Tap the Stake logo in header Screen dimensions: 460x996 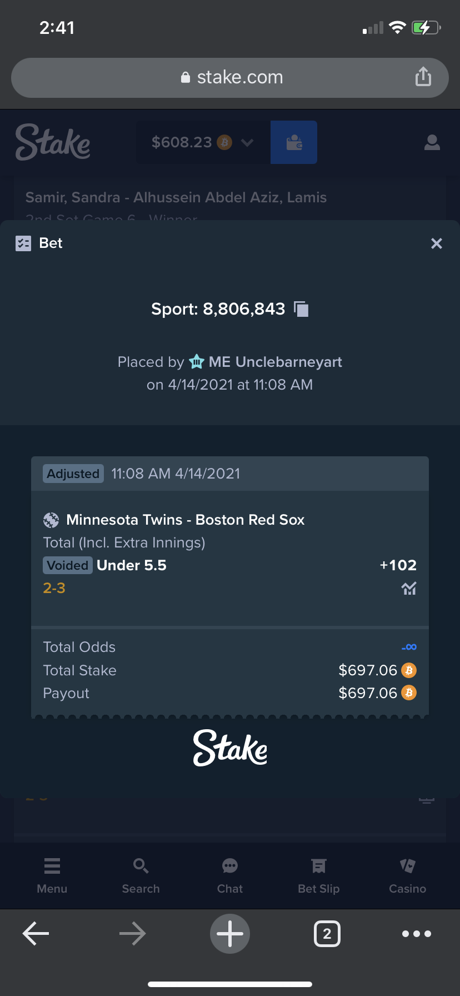click(x=53, y=142)
